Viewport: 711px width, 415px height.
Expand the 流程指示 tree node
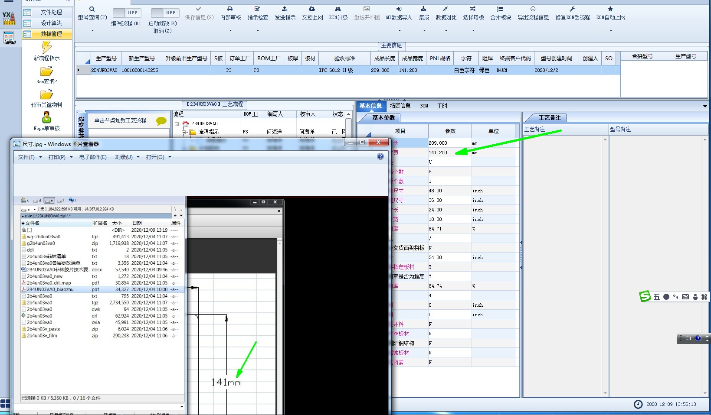[x=184, y=132]
